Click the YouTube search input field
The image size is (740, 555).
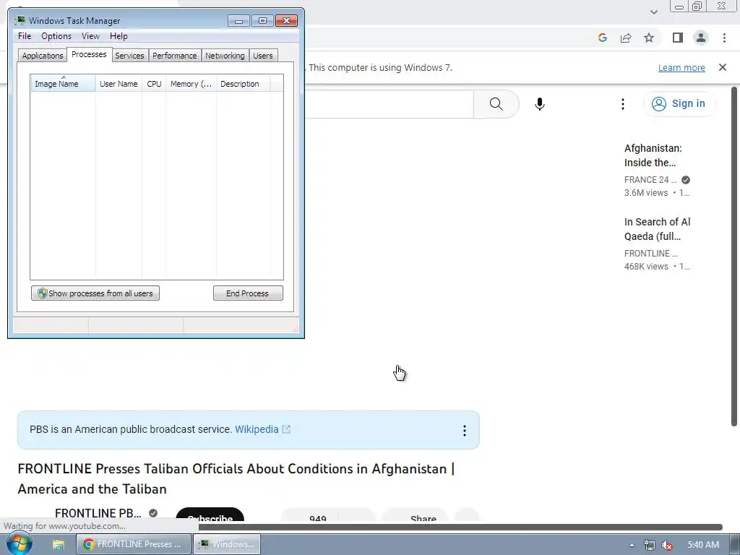[x=389, y=104]
